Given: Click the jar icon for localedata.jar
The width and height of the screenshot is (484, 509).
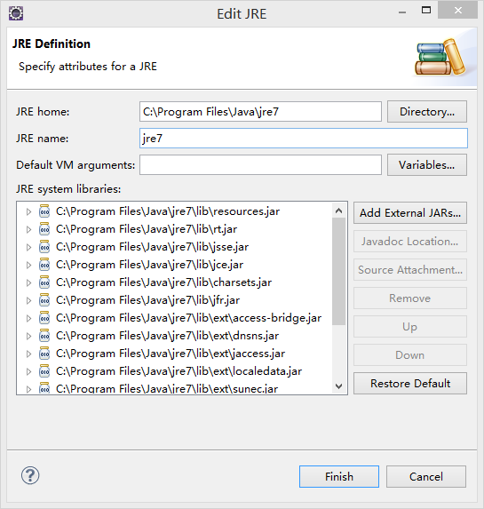Looking at the screenshot, I should 44,371.
